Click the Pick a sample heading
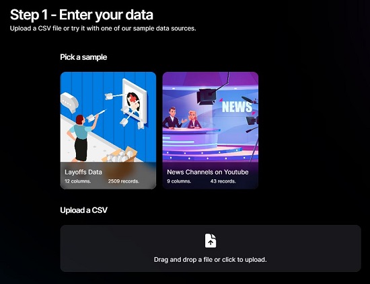Image resolution: width=370 pixels, height=284 pixels. (83, 57)
